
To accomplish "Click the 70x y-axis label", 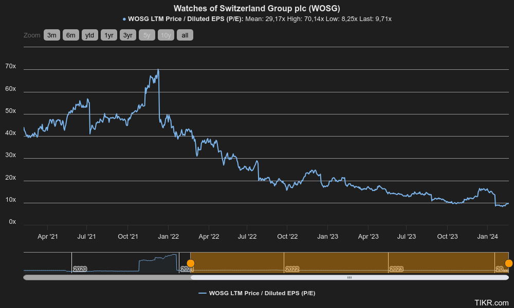I will pos(10,66).
